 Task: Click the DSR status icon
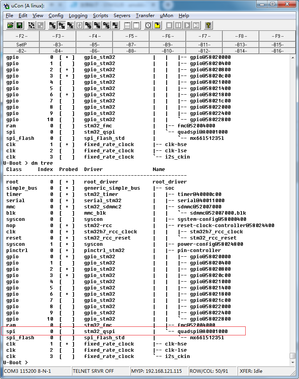97,25
